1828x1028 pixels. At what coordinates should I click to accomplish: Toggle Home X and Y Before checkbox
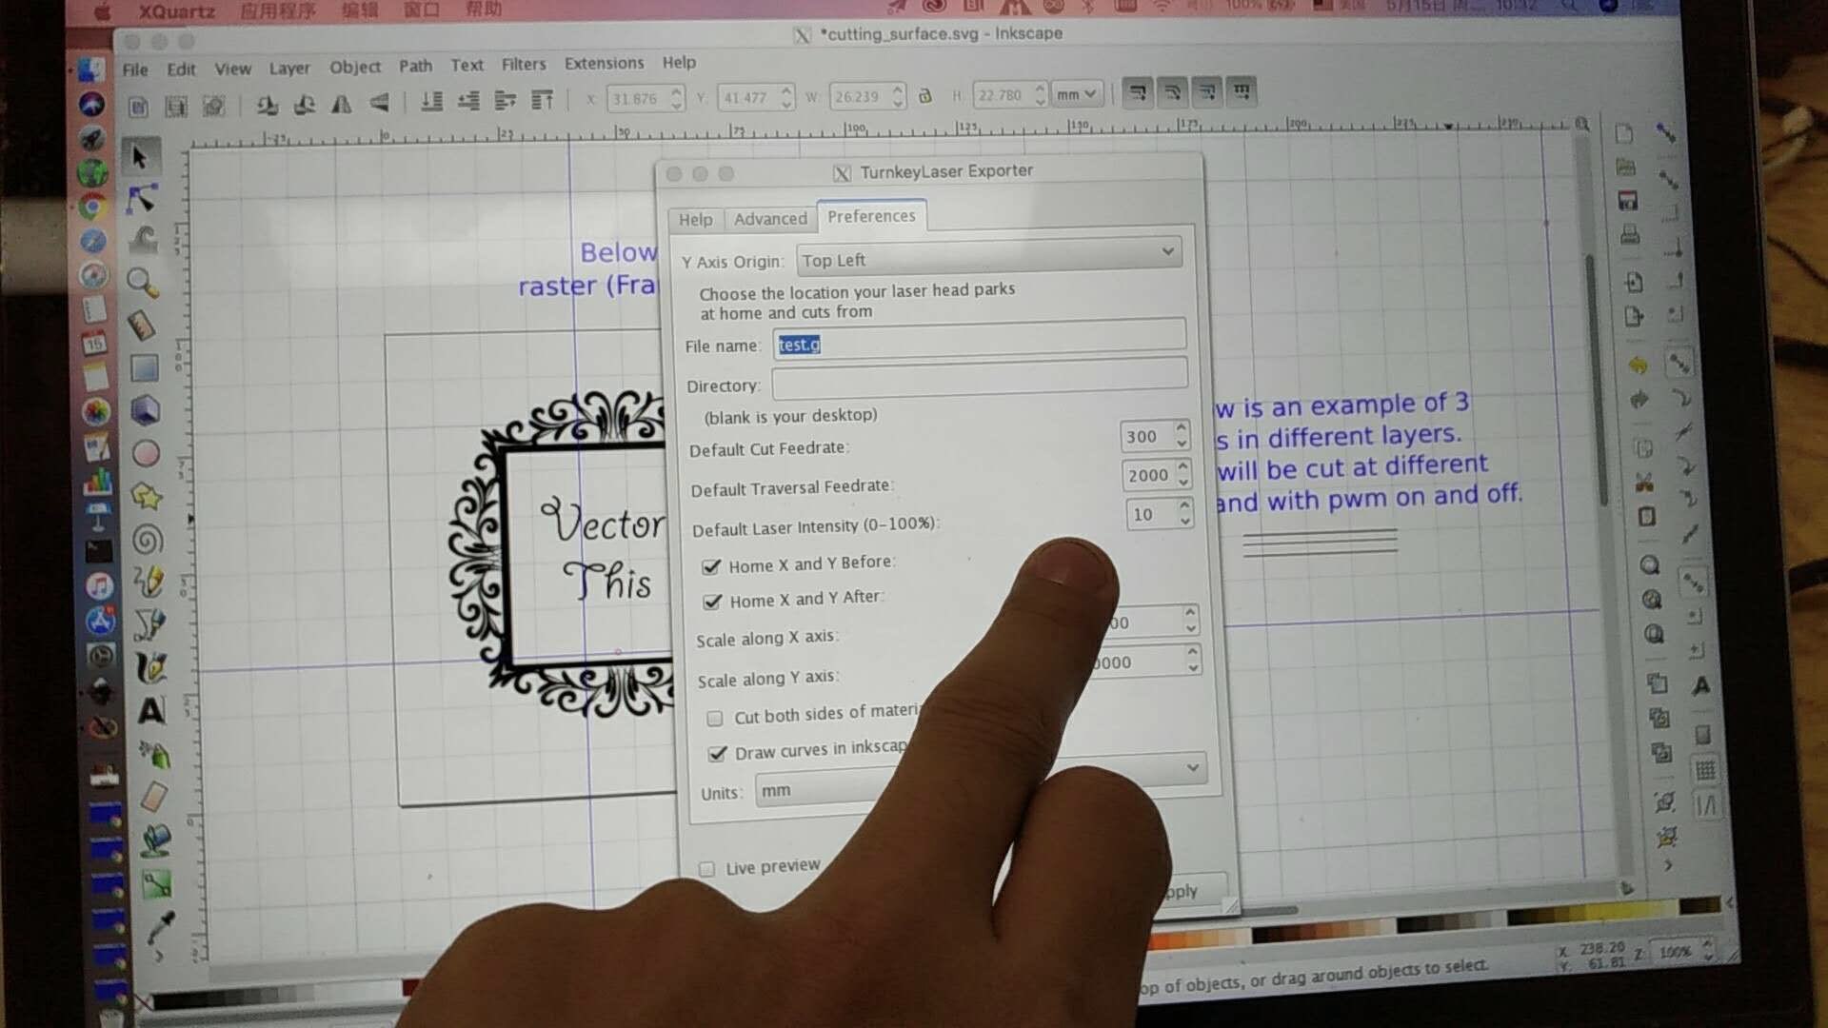pos(711,567)
